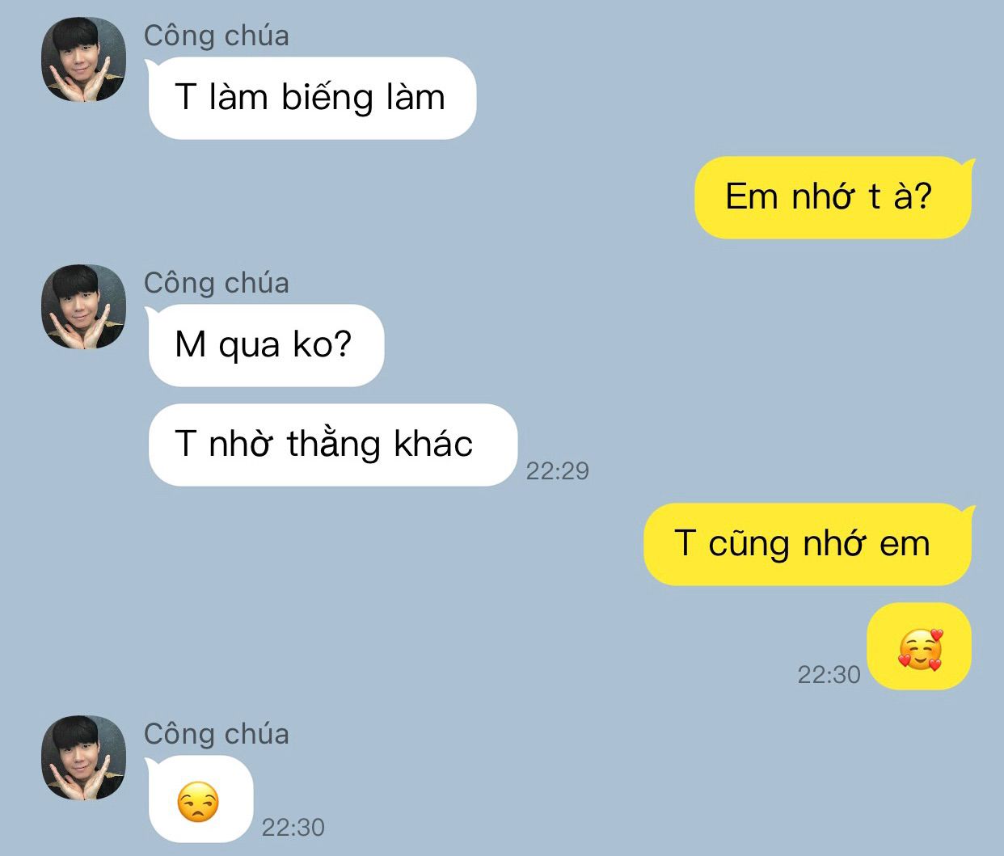The image size is (1004, 856).
Task: Tap avatar next to 'M qua ko?' message
Action: click(84, 307)
